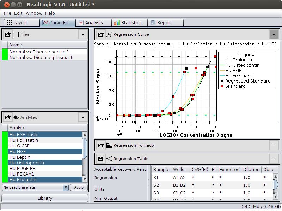Screen dimensions: 282x211
Task: Open the Window menu
Action: (x=34, y=13)
